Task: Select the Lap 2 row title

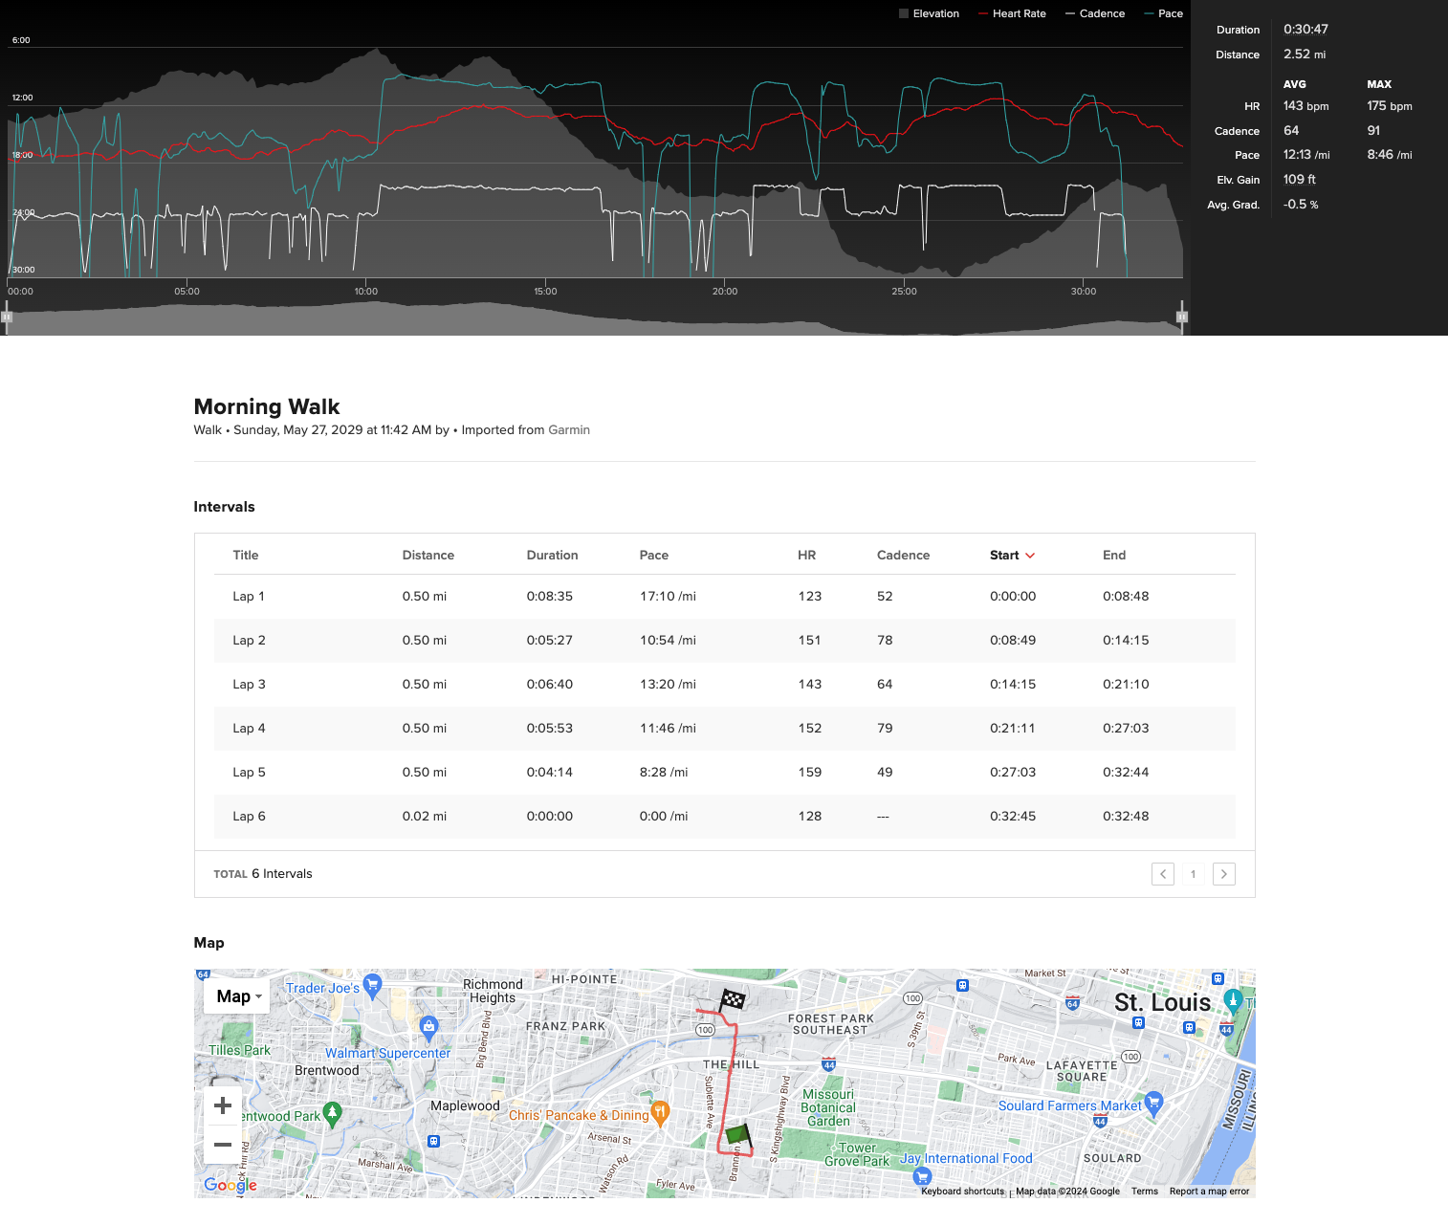Action: pos(249,640)
